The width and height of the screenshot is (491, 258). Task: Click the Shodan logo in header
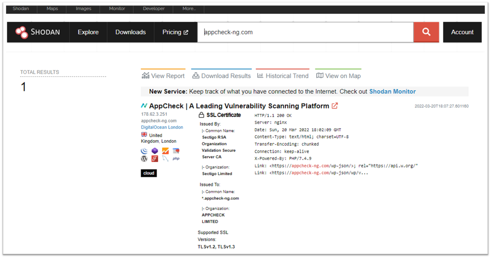point(38,32)
